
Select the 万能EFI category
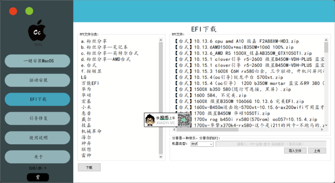coord(90,83)
